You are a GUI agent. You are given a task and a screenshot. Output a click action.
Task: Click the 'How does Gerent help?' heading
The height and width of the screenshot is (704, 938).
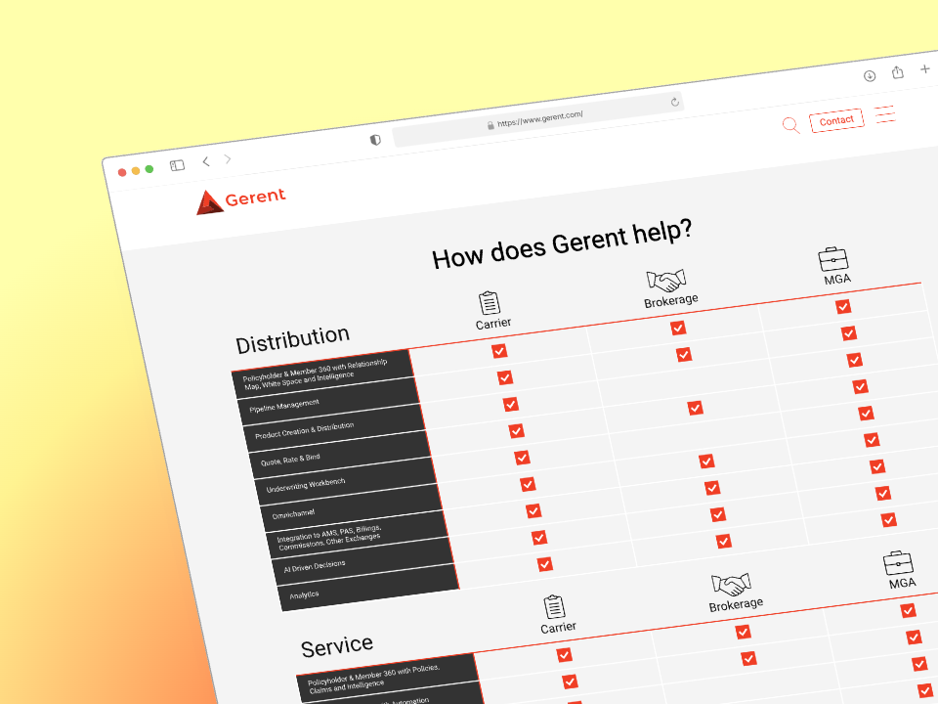[x=563, y=243]
